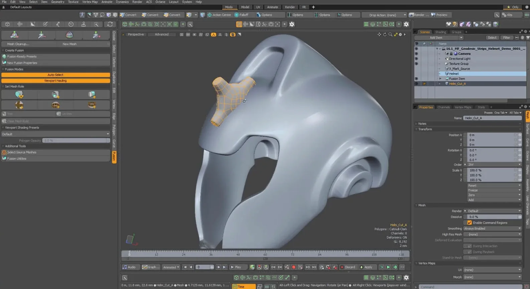Click the viewport zoom magnifier icon
Image resolution: width=530 pixels, height=289 pixels.
click(x=390, y=34)
